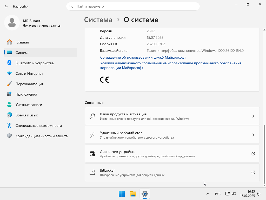This screenshot has width=266, height=200.
Task: Open Специальные возможности section
Action: pos(41,126)
